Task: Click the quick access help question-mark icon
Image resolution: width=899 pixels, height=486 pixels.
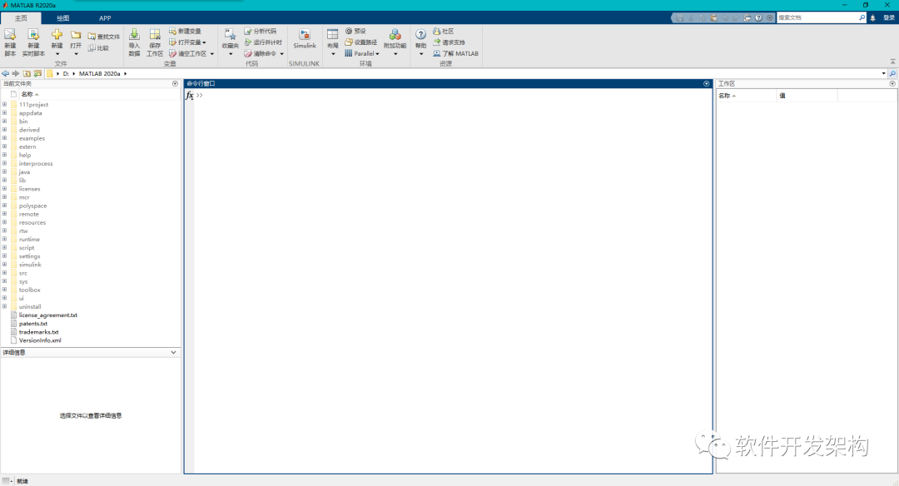Action: (x=758, y=17)
